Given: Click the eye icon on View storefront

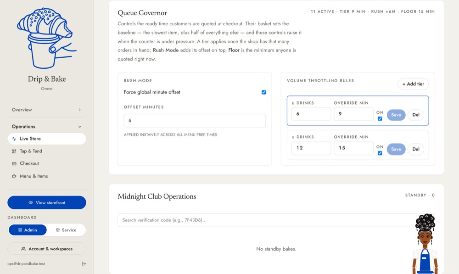Looking at the screenshot, I should [x=30, y=202].
